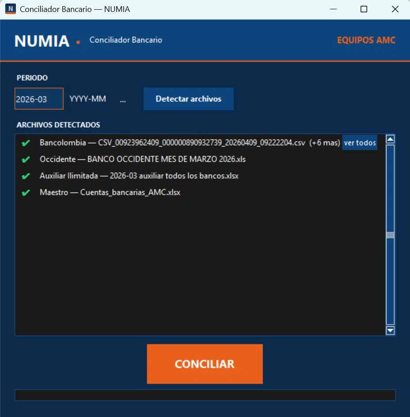This screenshot has height=417, width=410.
Task: Click the ellipsis browse button next to YYYY-MM
Action: coord(123,100)
